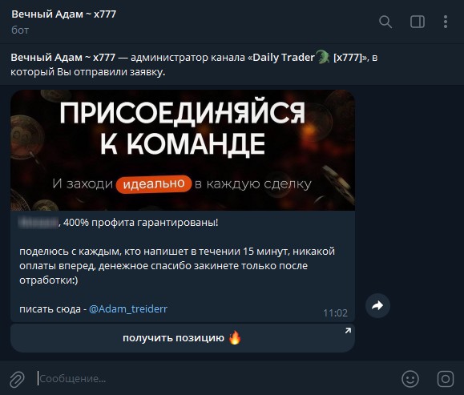
Task: Click the crocodile emoji beside Daily Trader
Action: click(x=323, y=57)
